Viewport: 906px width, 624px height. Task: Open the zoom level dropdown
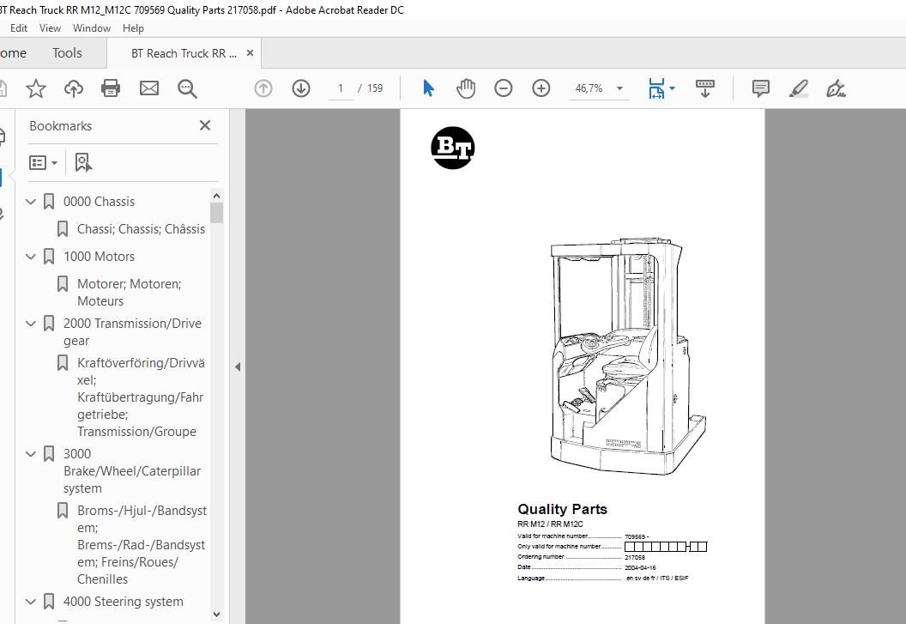pyautogui.click(x=619, y=88)
